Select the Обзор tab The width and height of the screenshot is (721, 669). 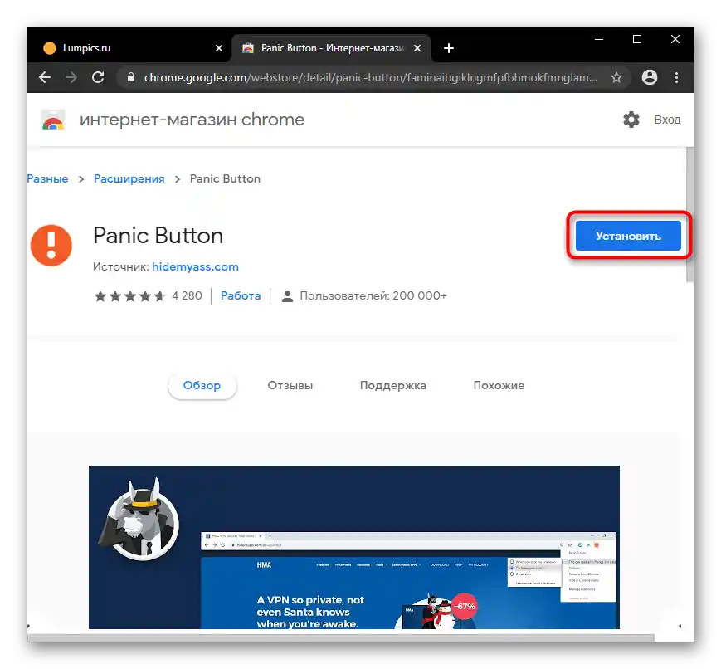click(202, 386)
